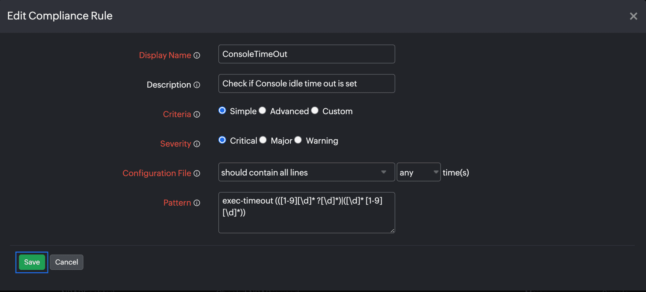Select the Simple criteria option
The image size is (646, 292).
pyautogui.click(x=222, y=111)
